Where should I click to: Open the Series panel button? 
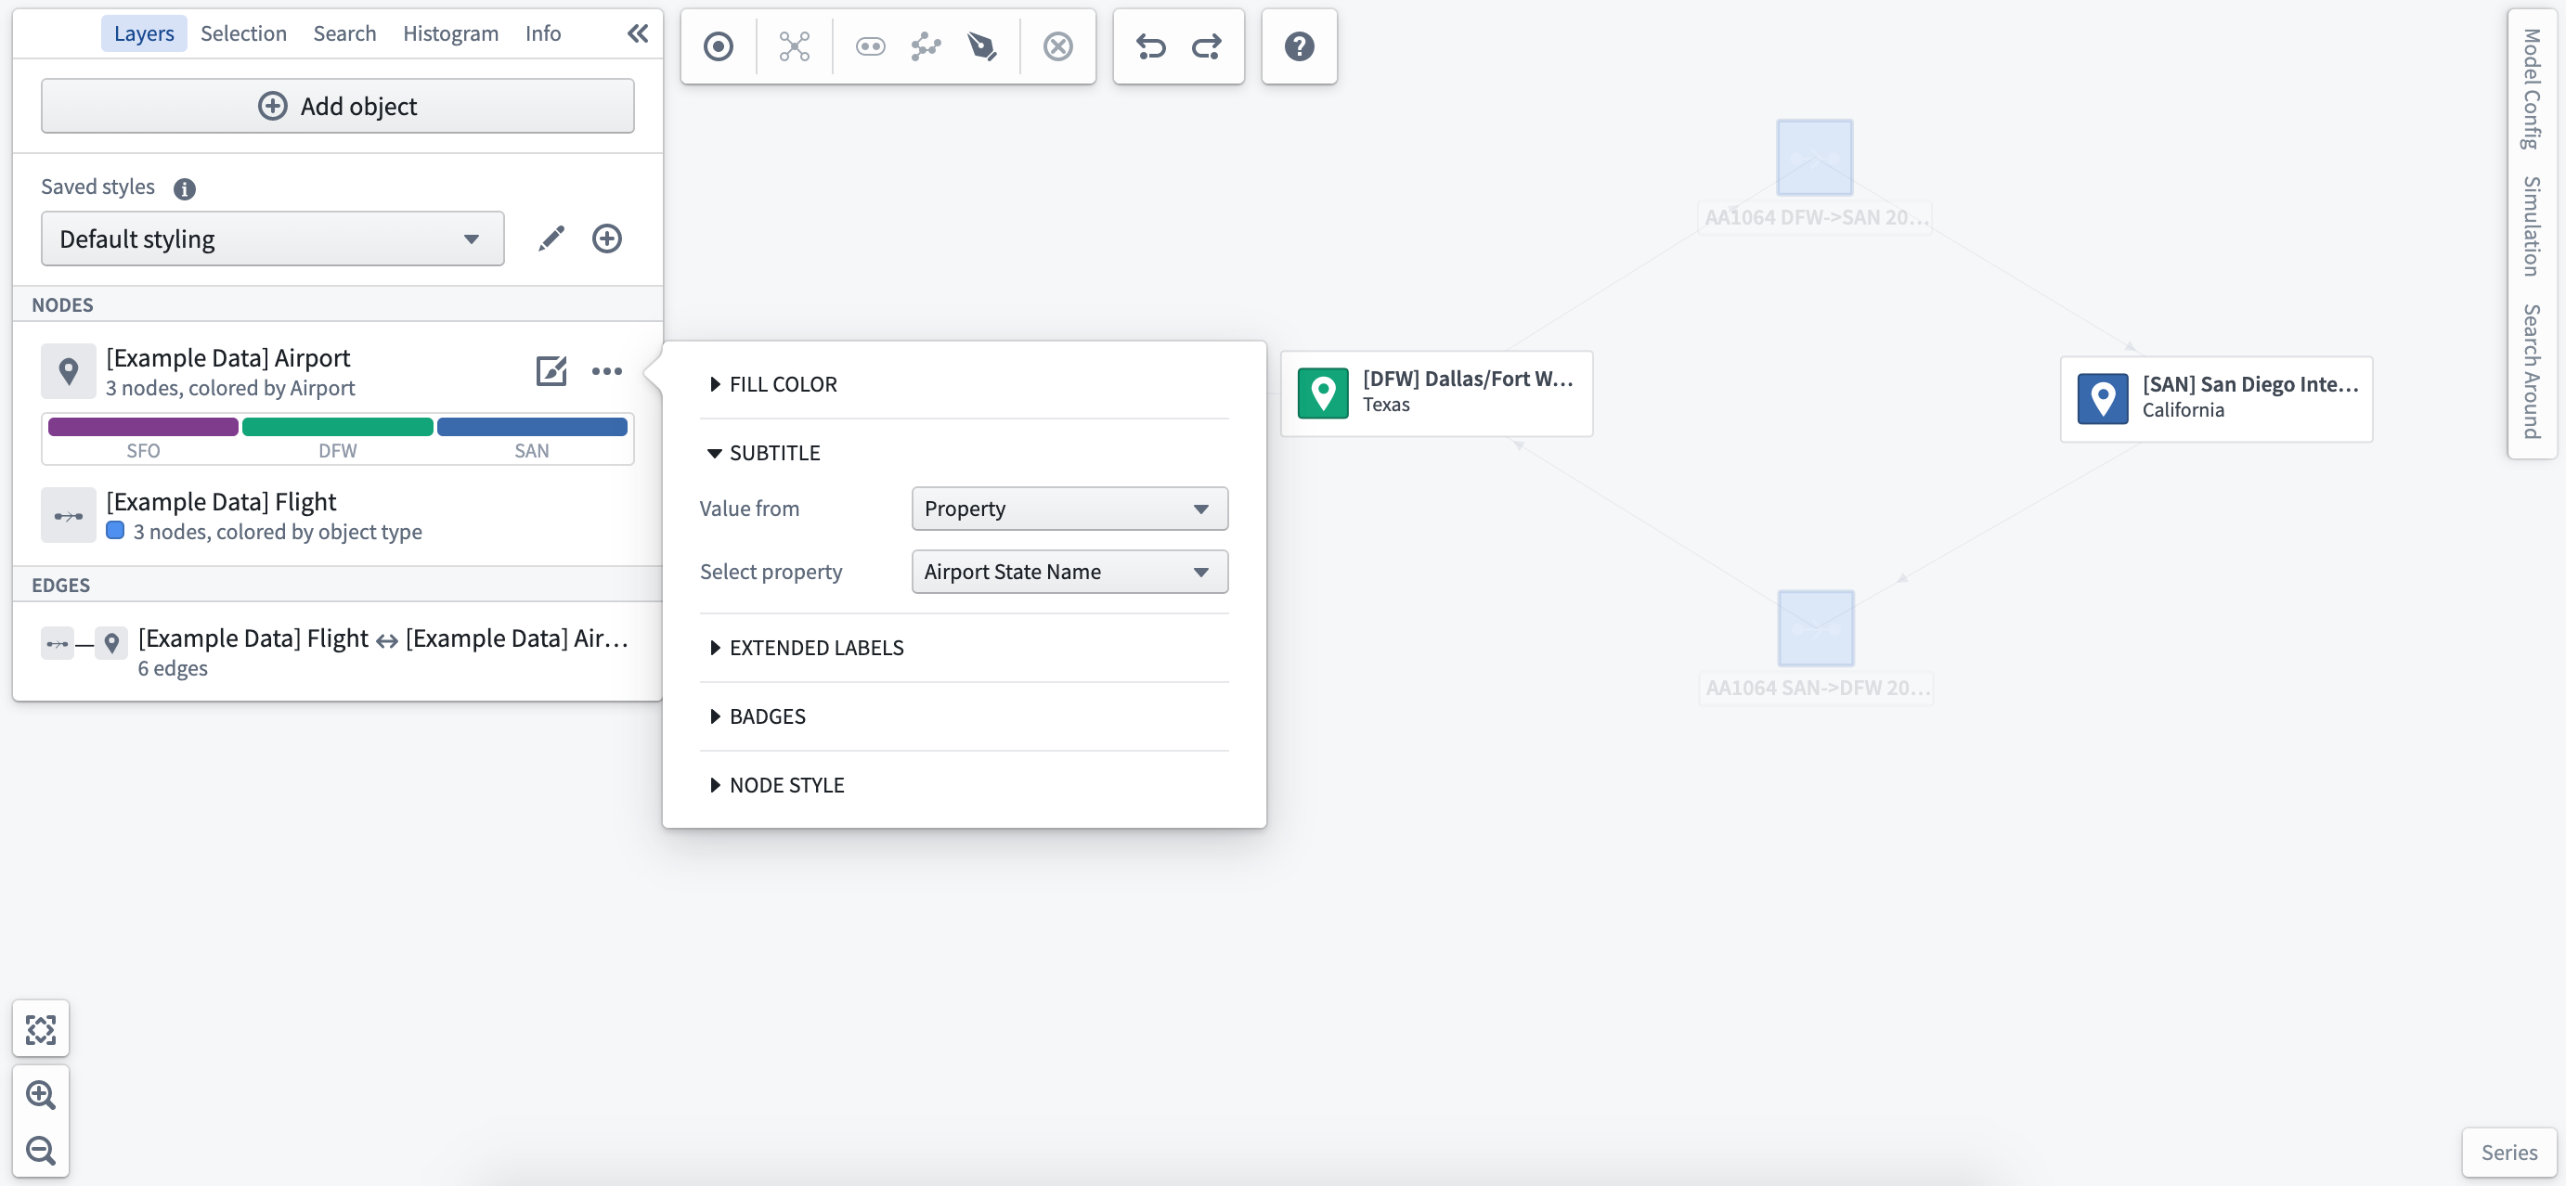click(2509, 1153)
